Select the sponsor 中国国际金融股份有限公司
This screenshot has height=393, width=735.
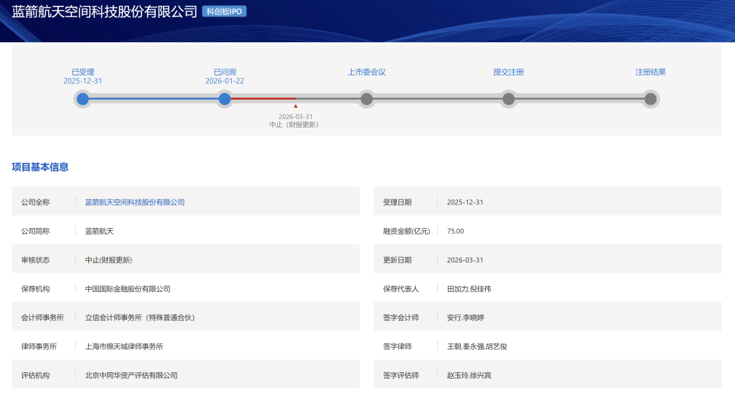128,288
